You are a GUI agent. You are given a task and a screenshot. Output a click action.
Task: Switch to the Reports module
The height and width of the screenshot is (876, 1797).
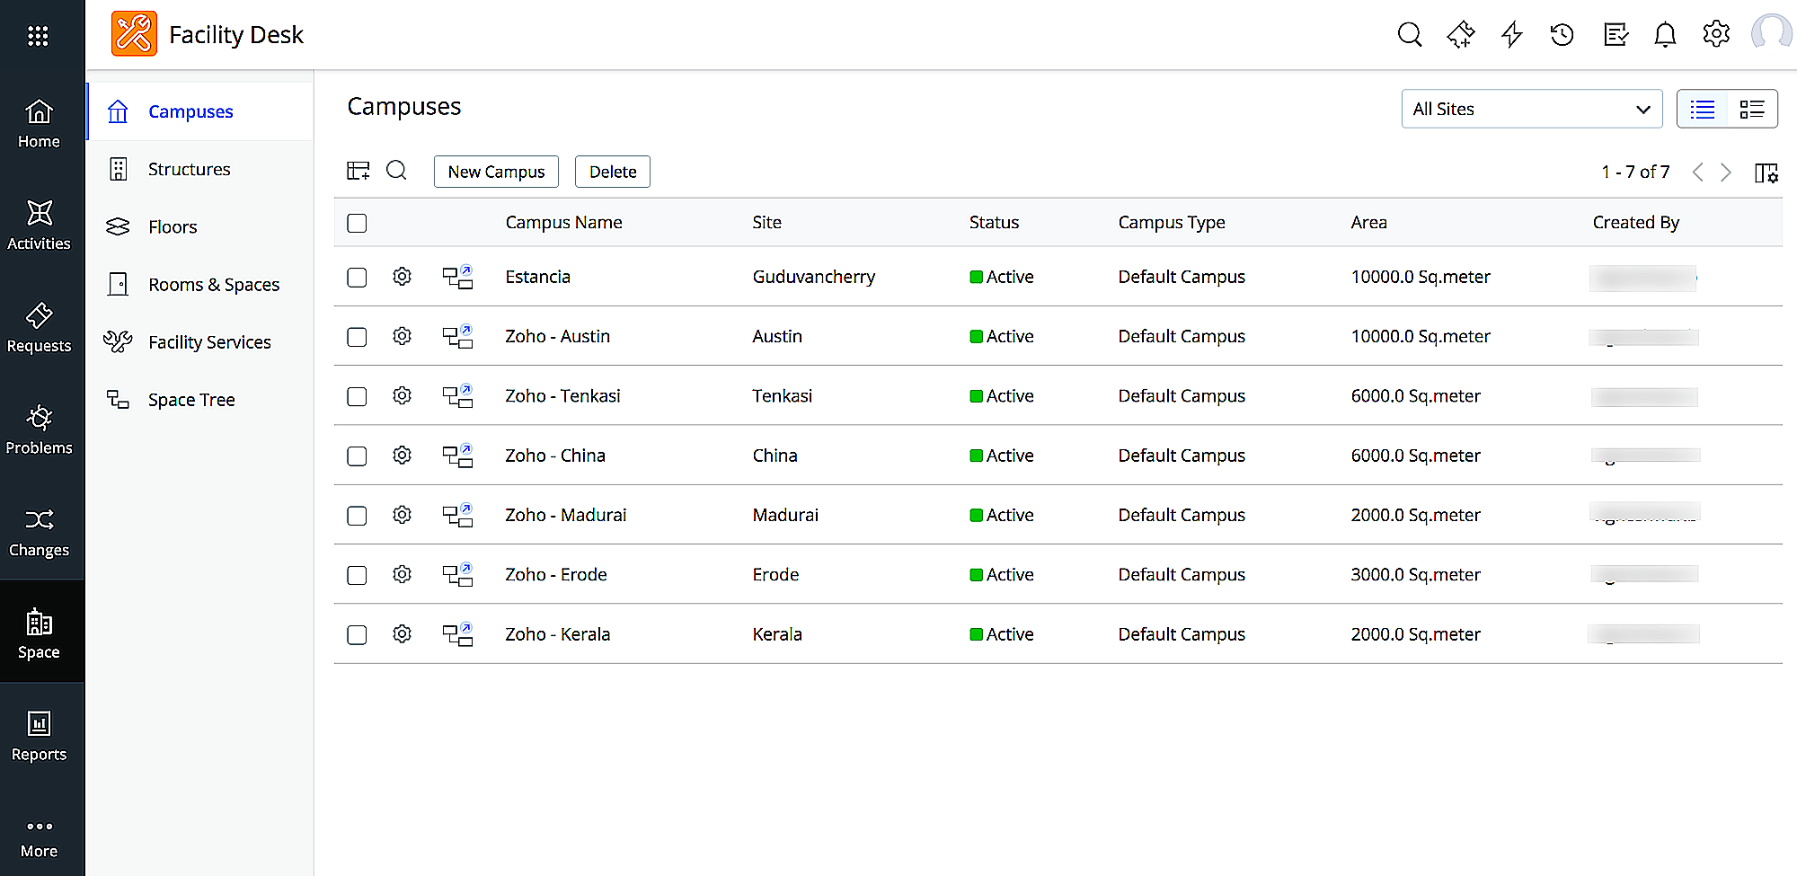point(39,736)
